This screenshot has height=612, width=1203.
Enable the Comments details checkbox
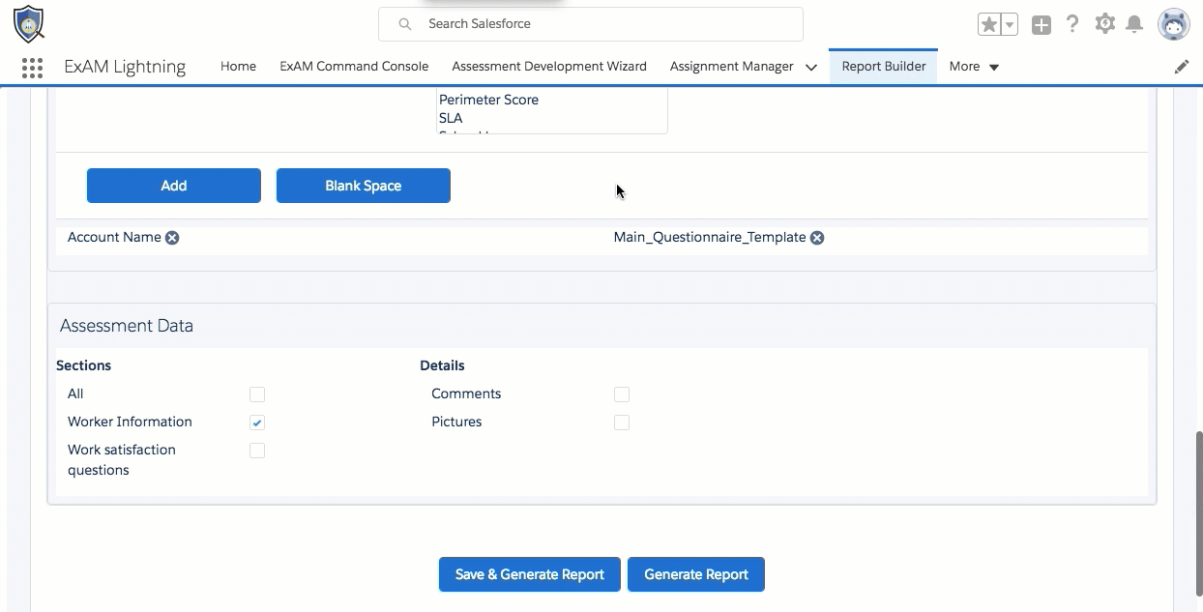tap(622, 394)
